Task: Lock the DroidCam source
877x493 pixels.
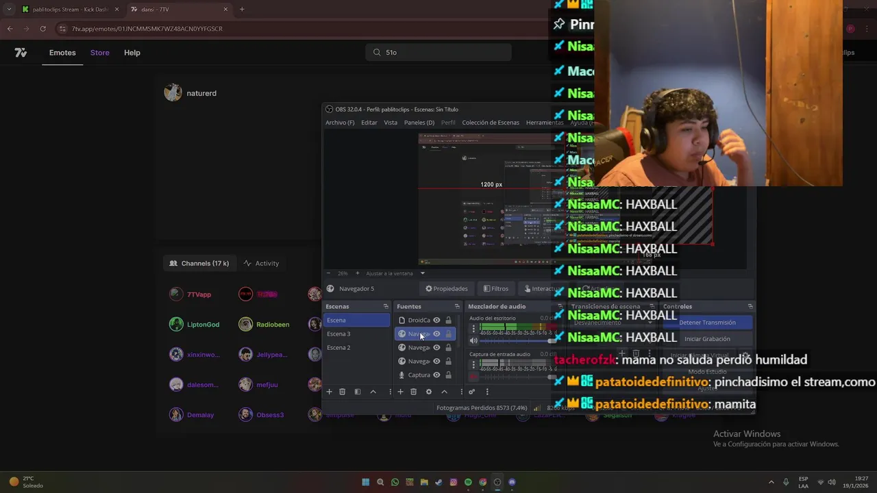Action: click(x=449, y=320)
